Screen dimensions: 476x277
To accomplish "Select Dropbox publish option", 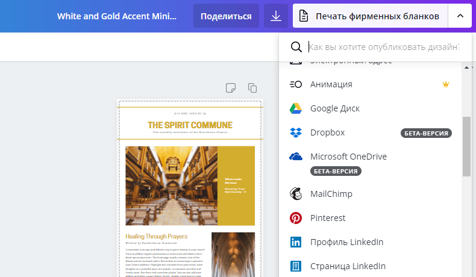I will tap(370, 132).
